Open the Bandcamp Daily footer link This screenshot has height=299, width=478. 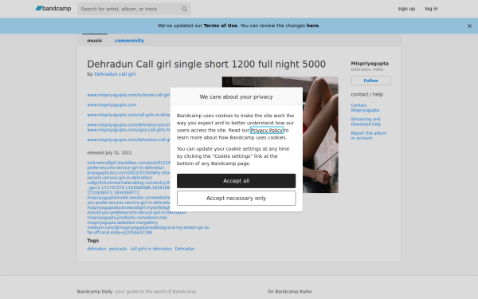point(95,292)
